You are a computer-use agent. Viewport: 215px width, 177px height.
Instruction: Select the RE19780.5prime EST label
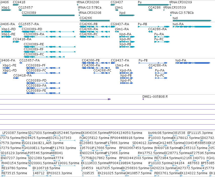tap(14, 168)
